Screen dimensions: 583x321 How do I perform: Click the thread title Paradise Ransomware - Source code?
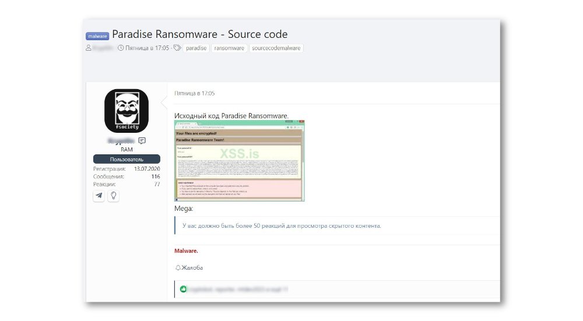tap(199, 34)
